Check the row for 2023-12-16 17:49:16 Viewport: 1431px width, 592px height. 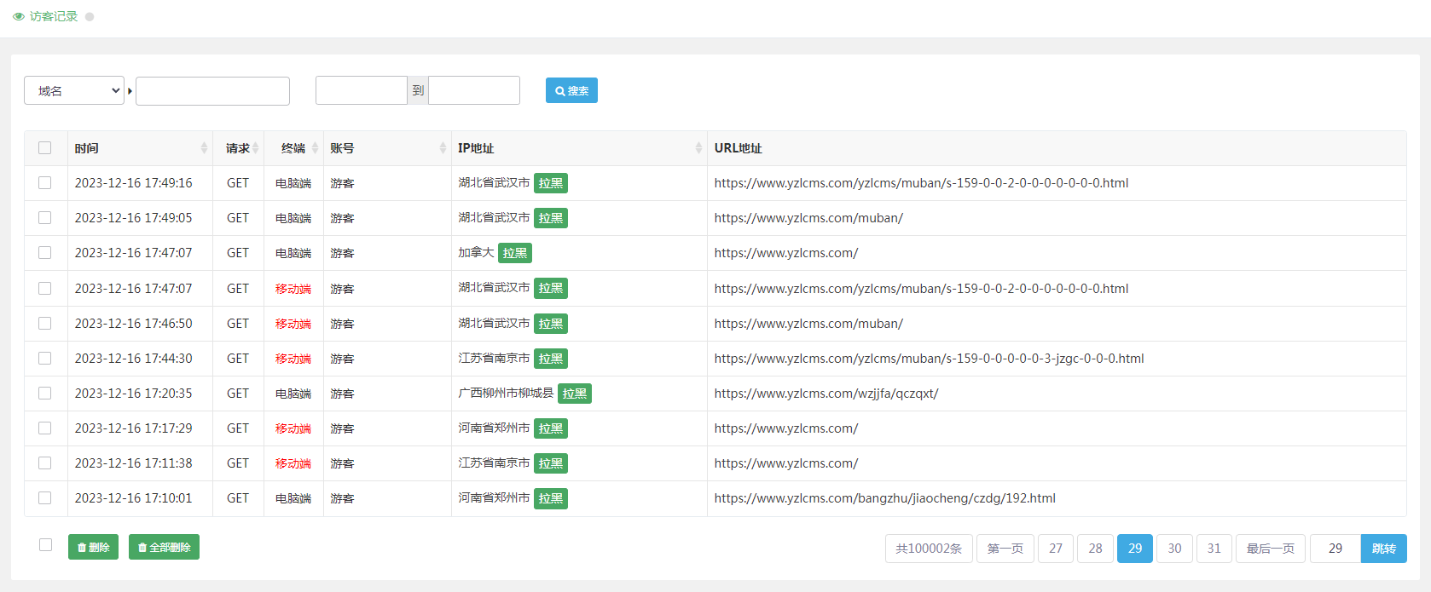click(x=45, y=183)
